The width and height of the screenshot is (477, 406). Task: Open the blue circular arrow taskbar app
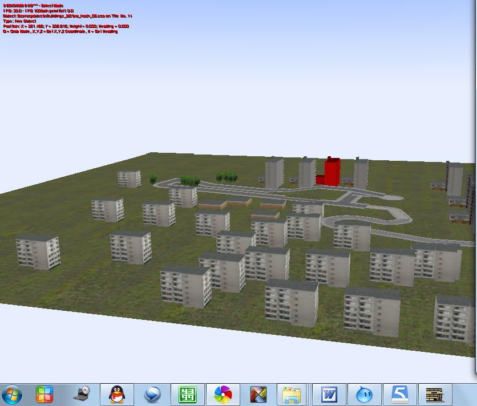[x=152, y=395]
